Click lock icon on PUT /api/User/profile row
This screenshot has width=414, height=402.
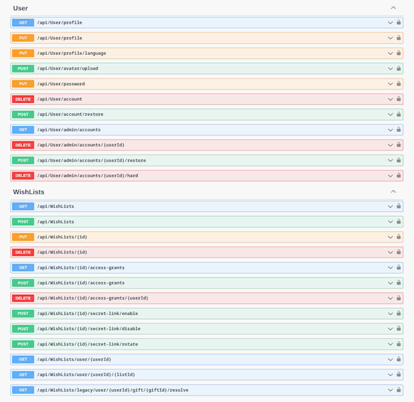click(x=398, y=38)
